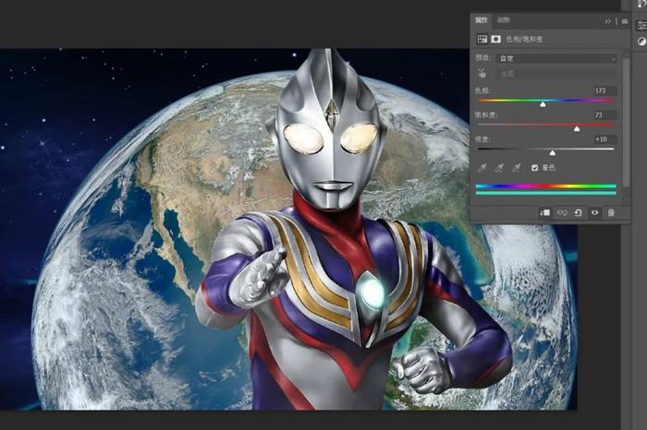Open the Adjustments dock icon with half-circle
Viewport: 647px width, 430px height.
tap(641, 42)
